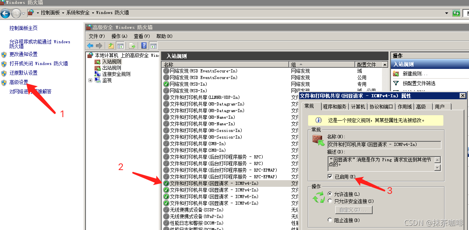Click the 配置文件 column header
Image resolution: width=469 pixels, height=230 pixels.
pos(368,65)
